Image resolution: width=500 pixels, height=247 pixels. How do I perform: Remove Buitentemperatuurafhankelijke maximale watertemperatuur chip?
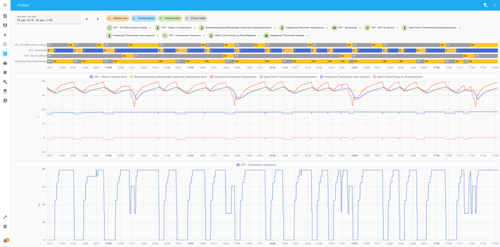point(275,27)
